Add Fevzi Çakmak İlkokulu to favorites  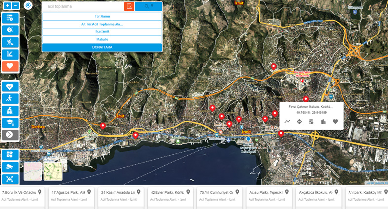(335, 122)
